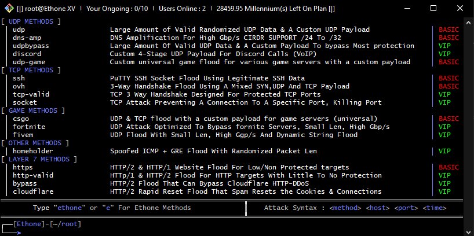Click the PuTTY icon in the title bar

point(9,8)
